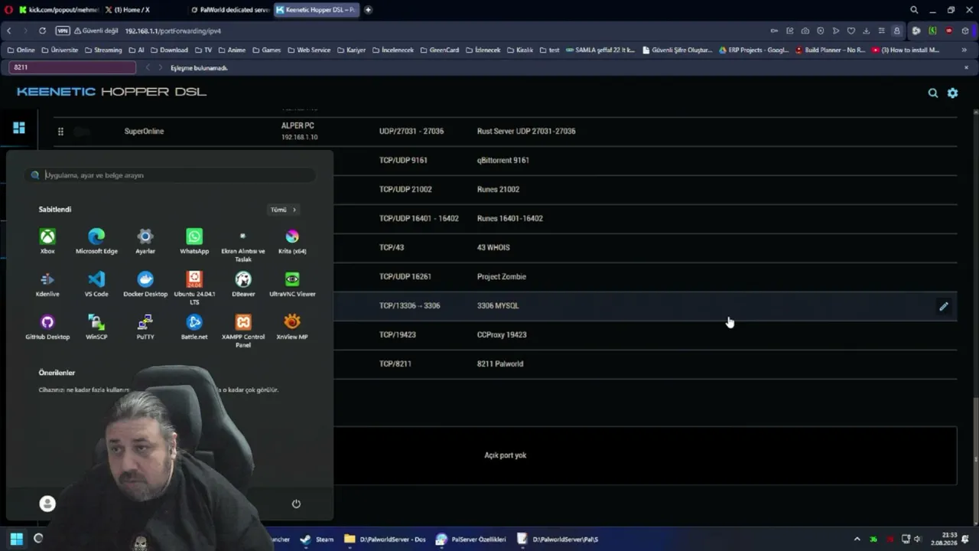
Task: Toggle the Opera VPN badge
Action: 63,31
